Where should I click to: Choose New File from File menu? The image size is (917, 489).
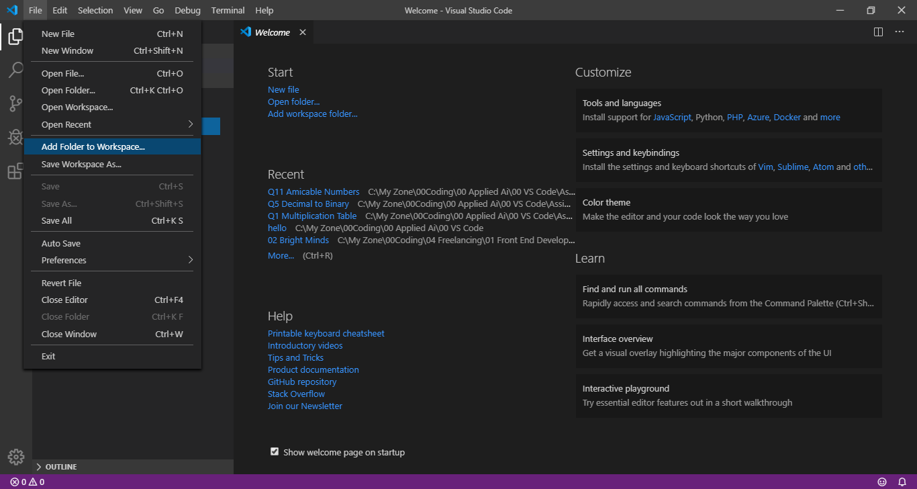pyautogui.click(x=112, y=34)
